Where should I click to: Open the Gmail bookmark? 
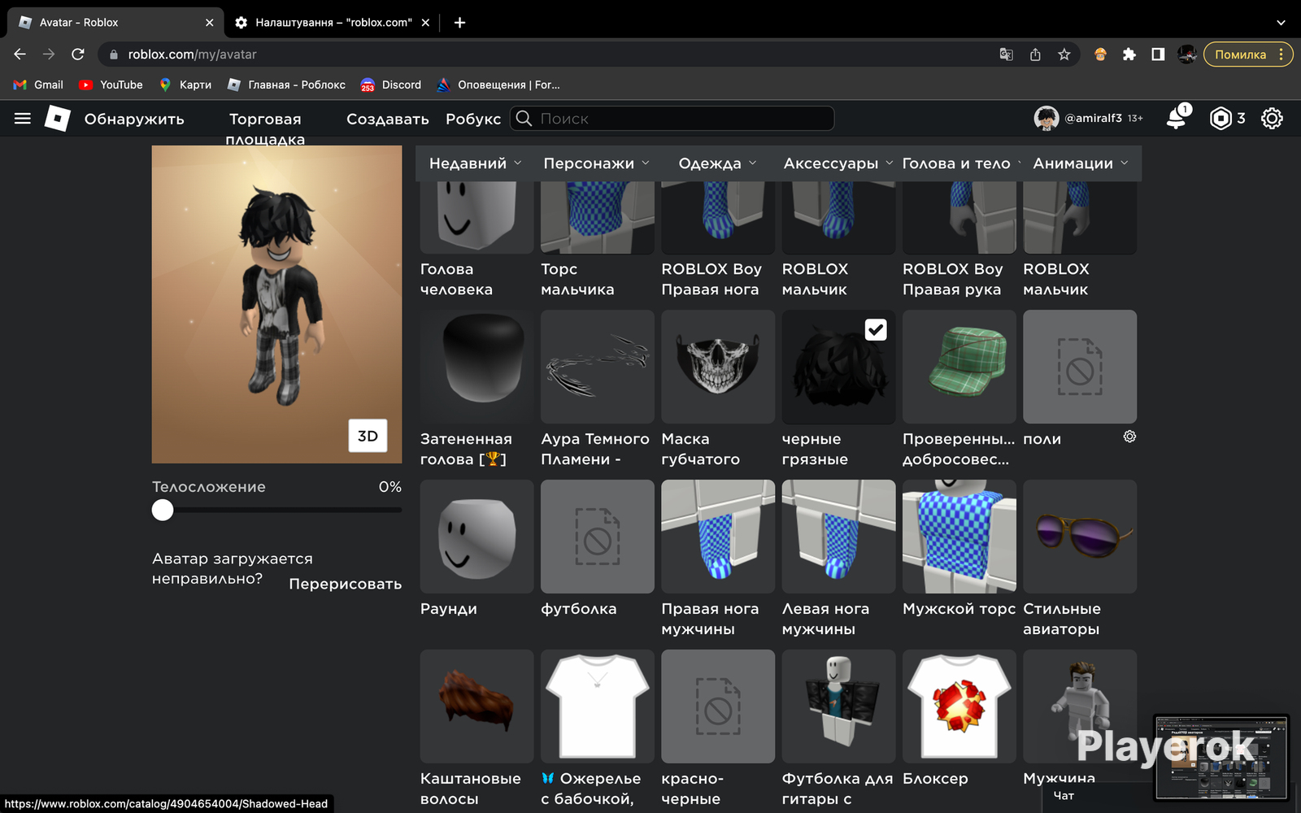[39, 85]
